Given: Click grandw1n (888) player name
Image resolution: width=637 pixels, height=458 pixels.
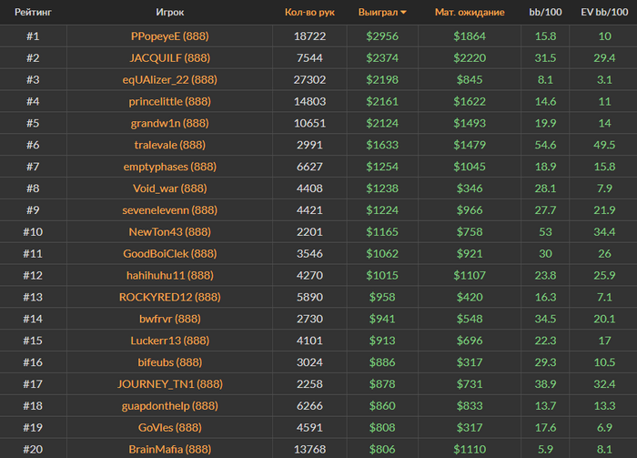Looking at the screenshot, I should click(x=169, y=124).
